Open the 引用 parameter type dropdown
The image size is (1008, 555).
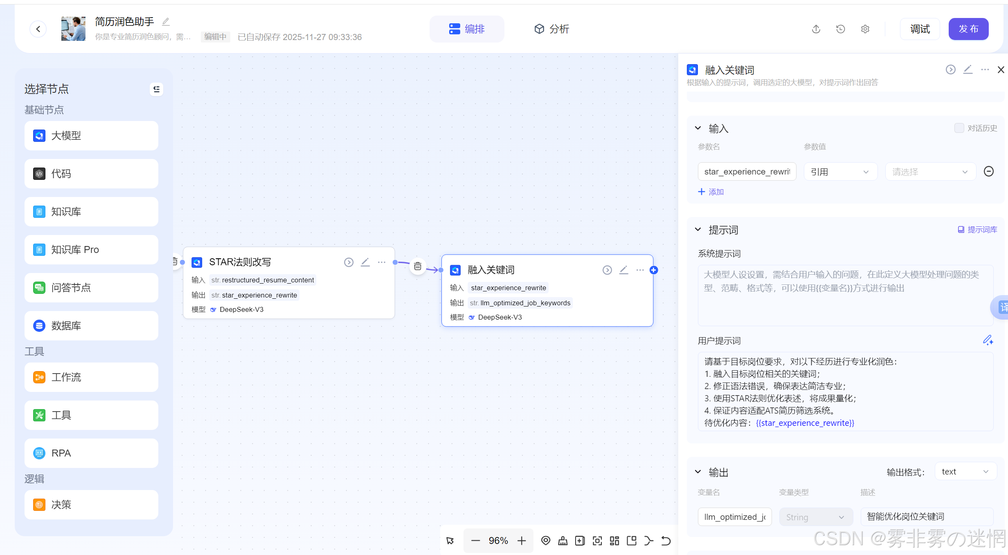pyautogui.click(x=840, y=172)
